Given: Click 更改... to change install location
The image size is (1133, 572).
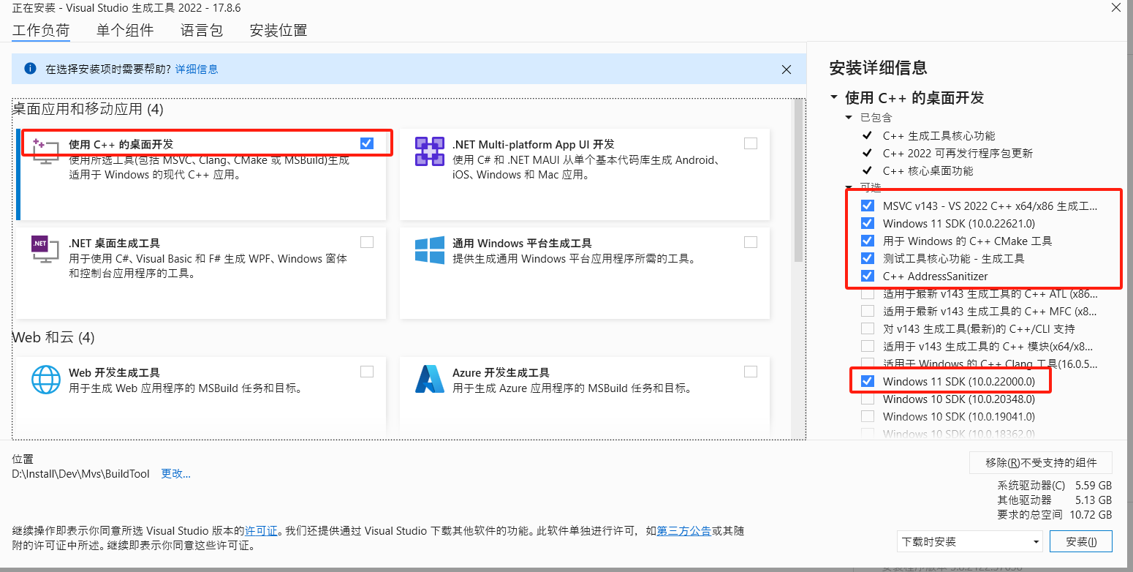Looking at the screenshot, I should coord(176,473).
